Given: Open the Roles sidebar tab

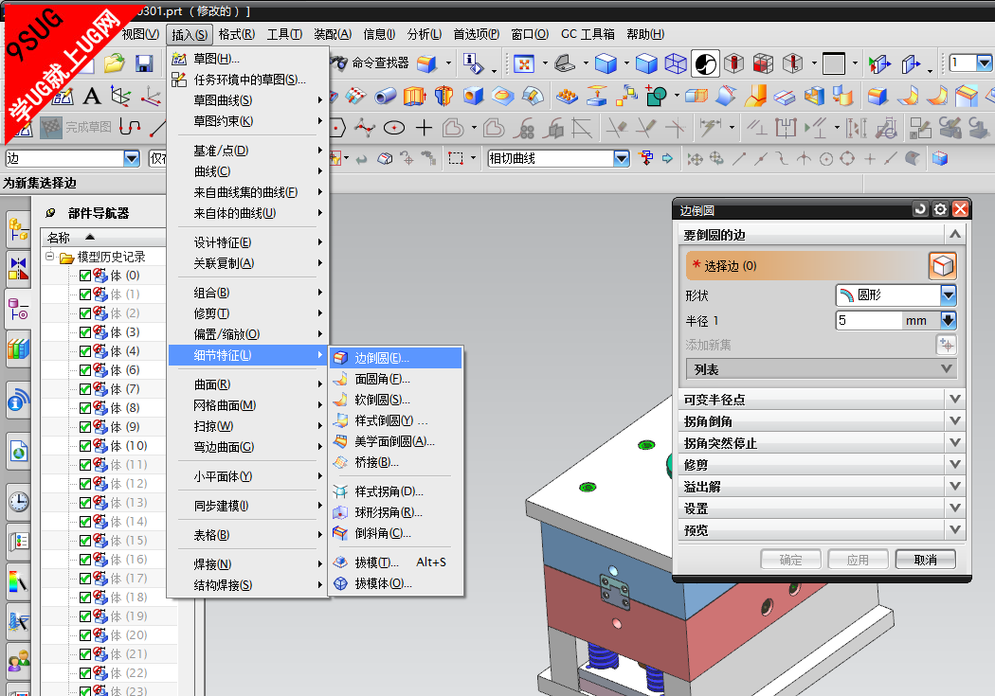Looking at the screenshot, I should tap(18, 661).
